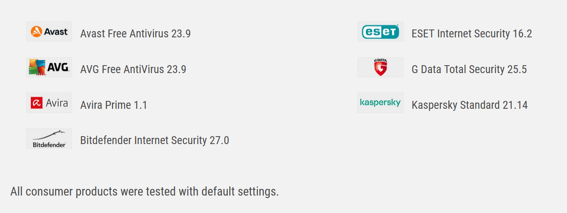Select the teal ESET logo
The image size is (567, 213).
coord(380,32)
